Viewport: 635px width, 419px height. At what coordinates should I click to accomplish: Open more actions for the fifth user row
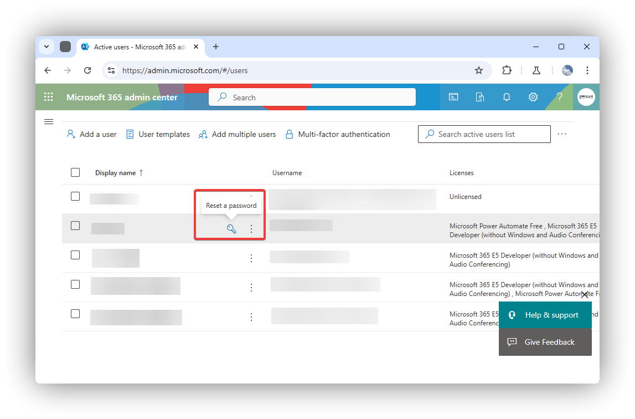point(251,317)
